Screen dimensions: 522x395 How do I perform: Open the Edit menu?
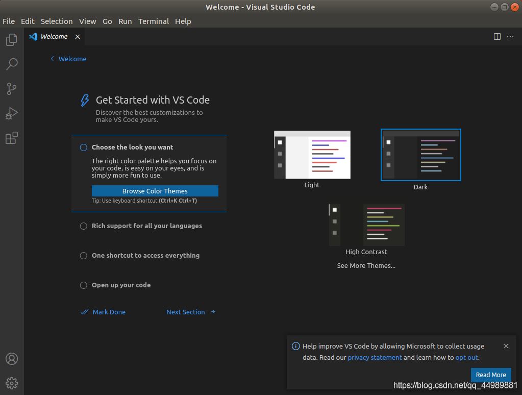(28, 21)
